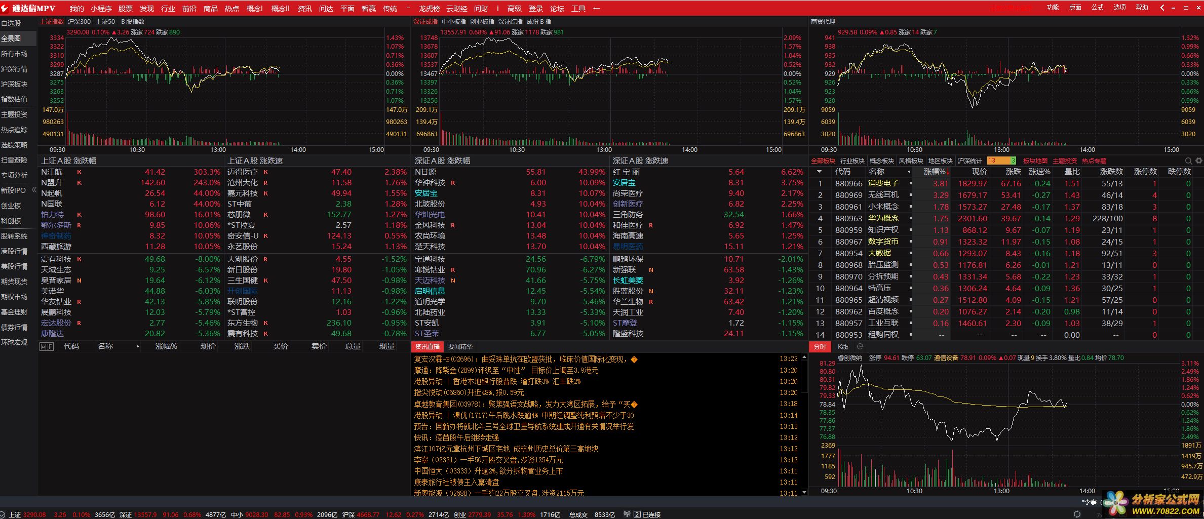Switch to the 沪深300 index tab

point(80,22)
